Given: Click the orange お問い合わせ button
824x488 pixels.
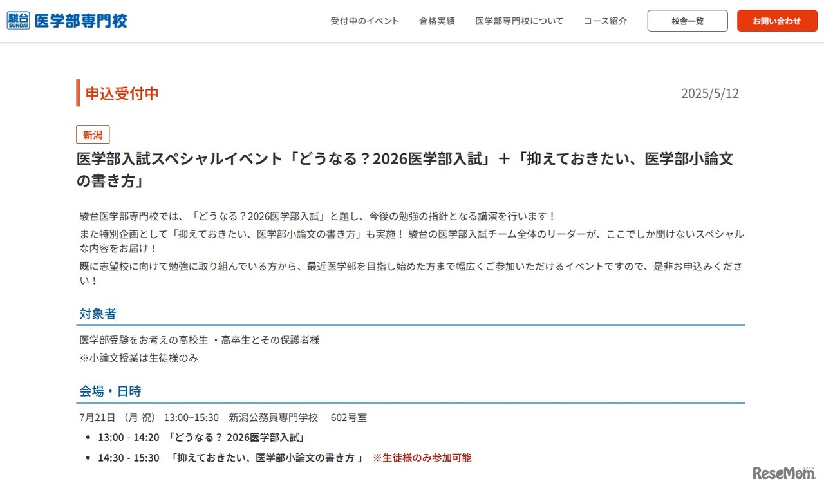Looking at the screenshot, I should 776,20.
